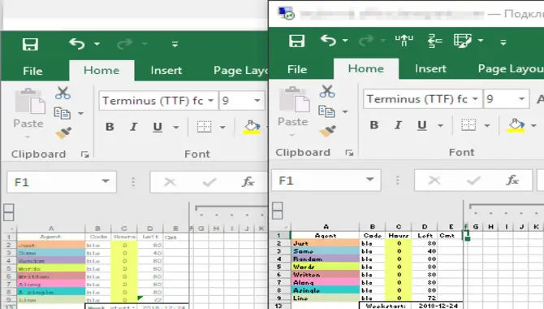Click Insert Function fx in left formula bar
The image size is (544, 309).
[248, 182]
